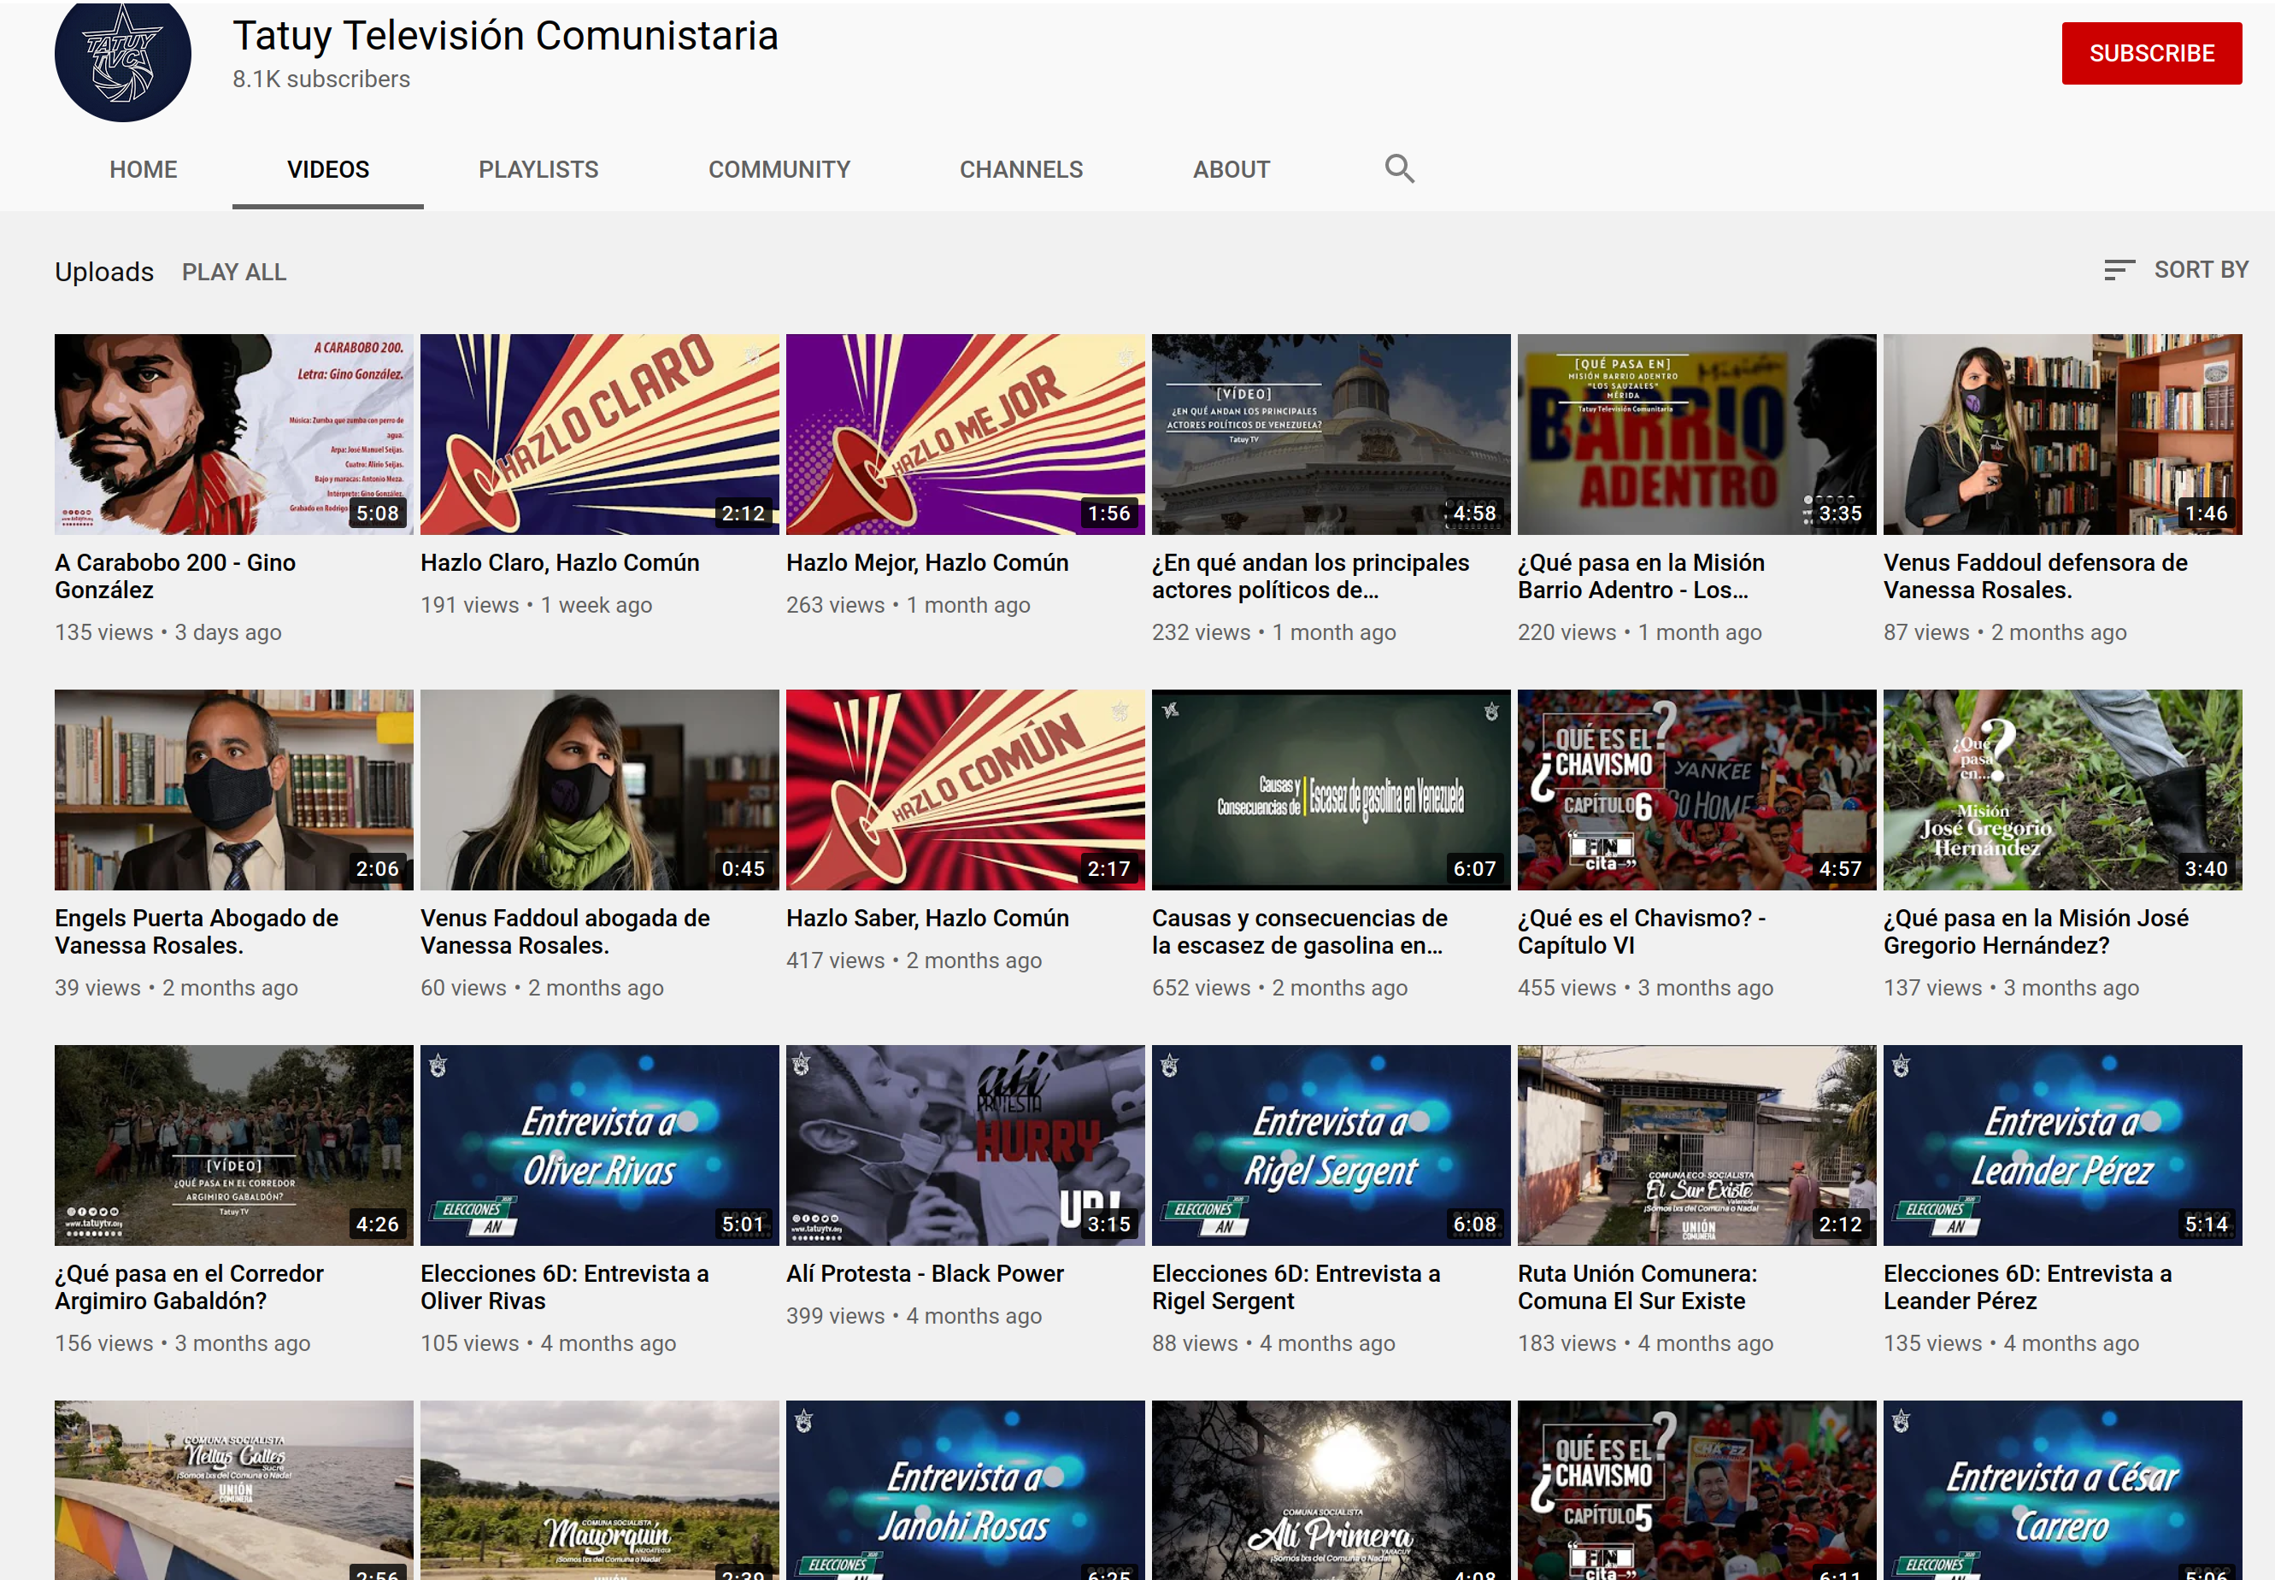
Task: Open '¿En qué andan los principales actores' title
Action: pyautogui.click(x=1311, y=576)
